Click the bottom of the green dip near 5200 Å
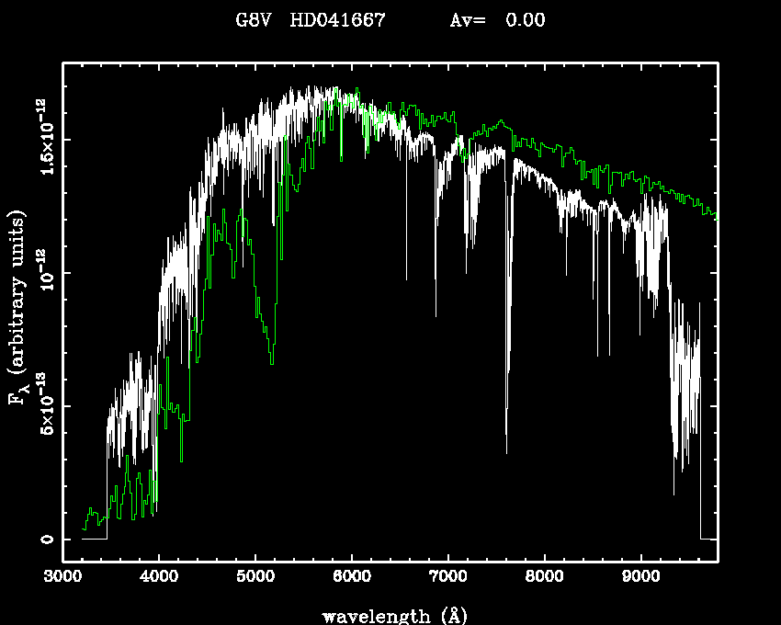781x625 pixels. pos(272,363)
